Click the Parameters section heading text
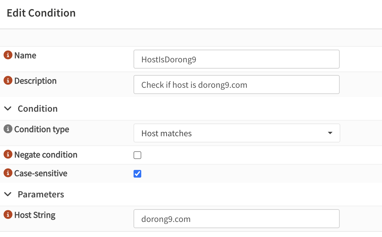 41,194
